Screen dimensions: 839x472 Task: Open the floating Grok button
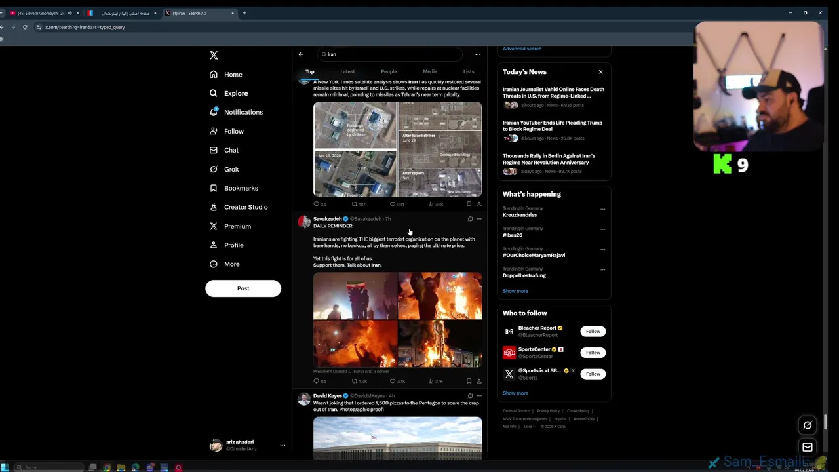[808, 425]
